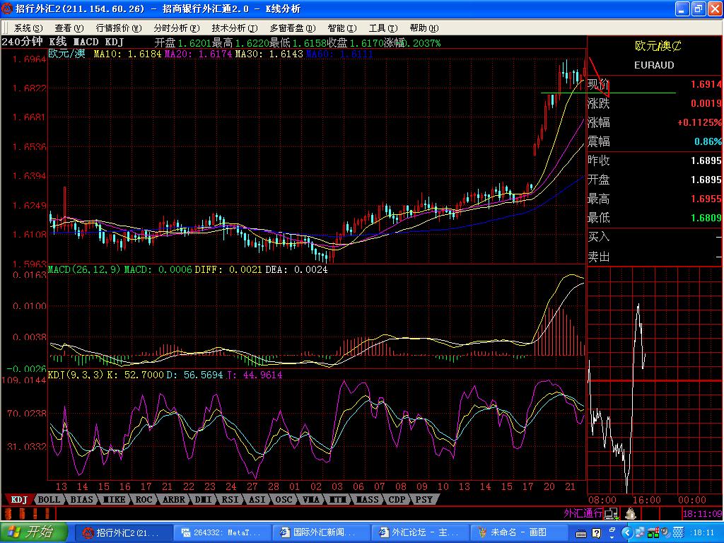Click the language bar help icon
The image size is (724, 543).
click(x=596, y=533)
